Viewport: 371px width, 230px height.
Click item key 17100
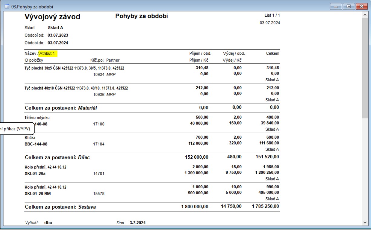tap(99, 124)
